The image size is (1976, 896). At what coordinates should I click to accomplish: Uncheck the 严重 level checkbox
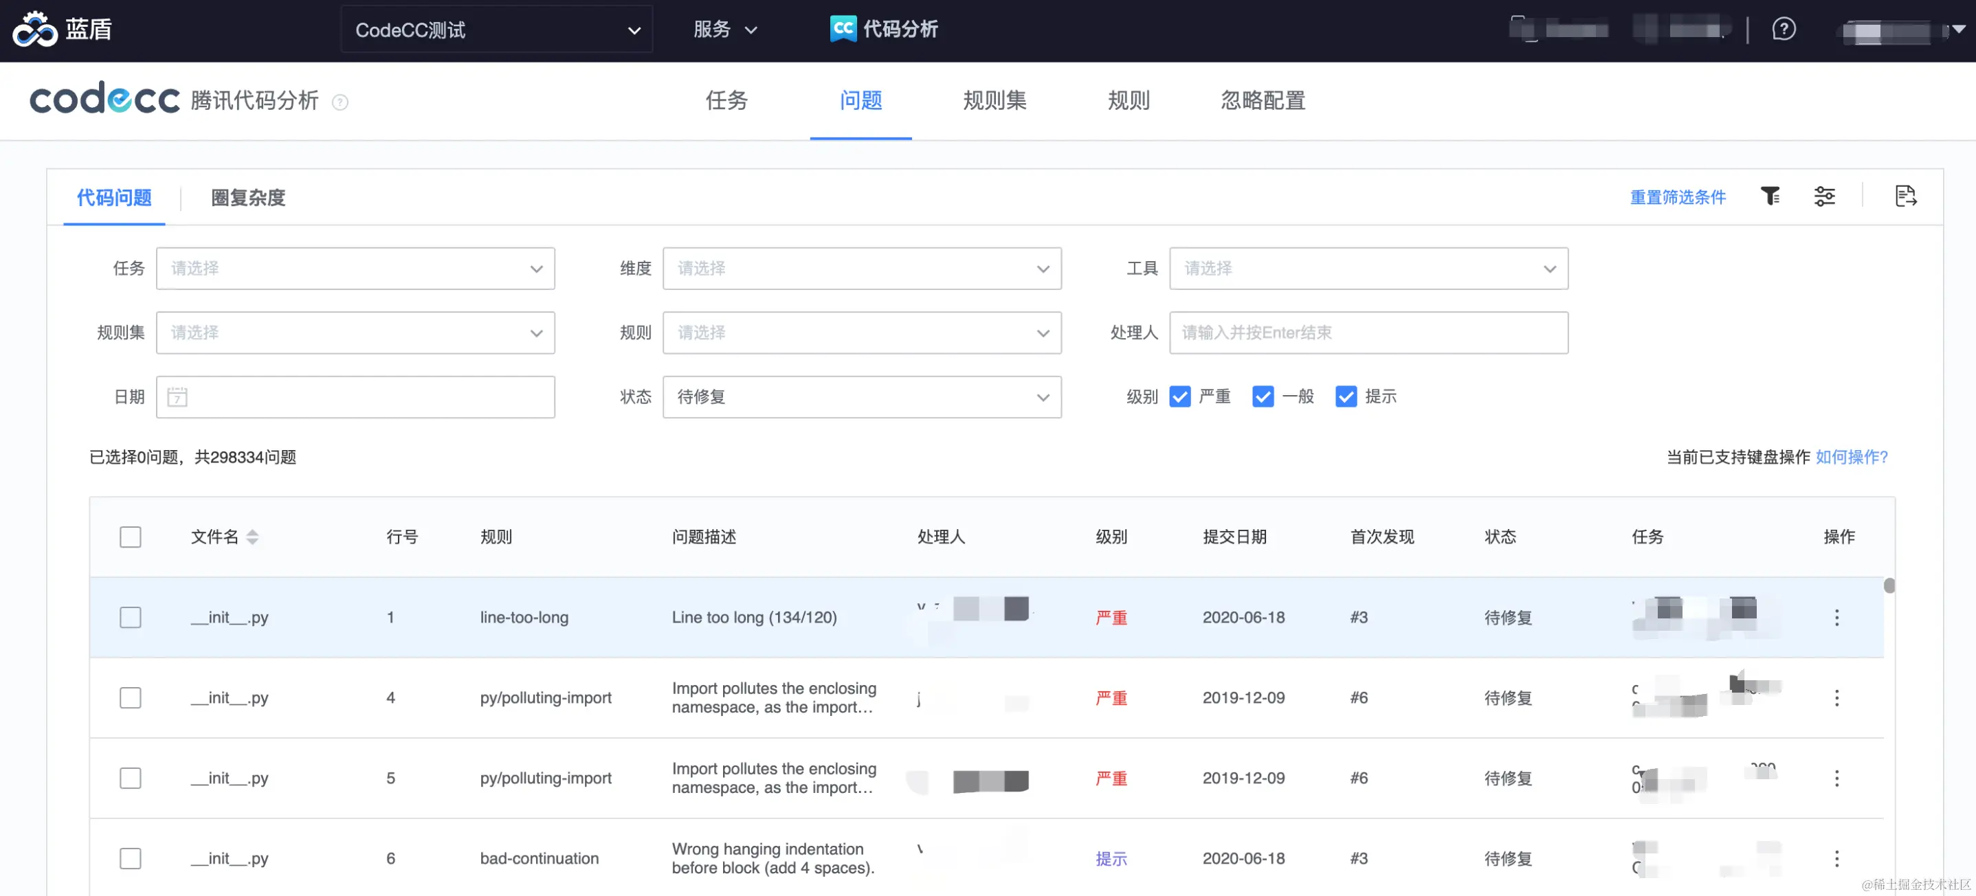coord(1180,396)
